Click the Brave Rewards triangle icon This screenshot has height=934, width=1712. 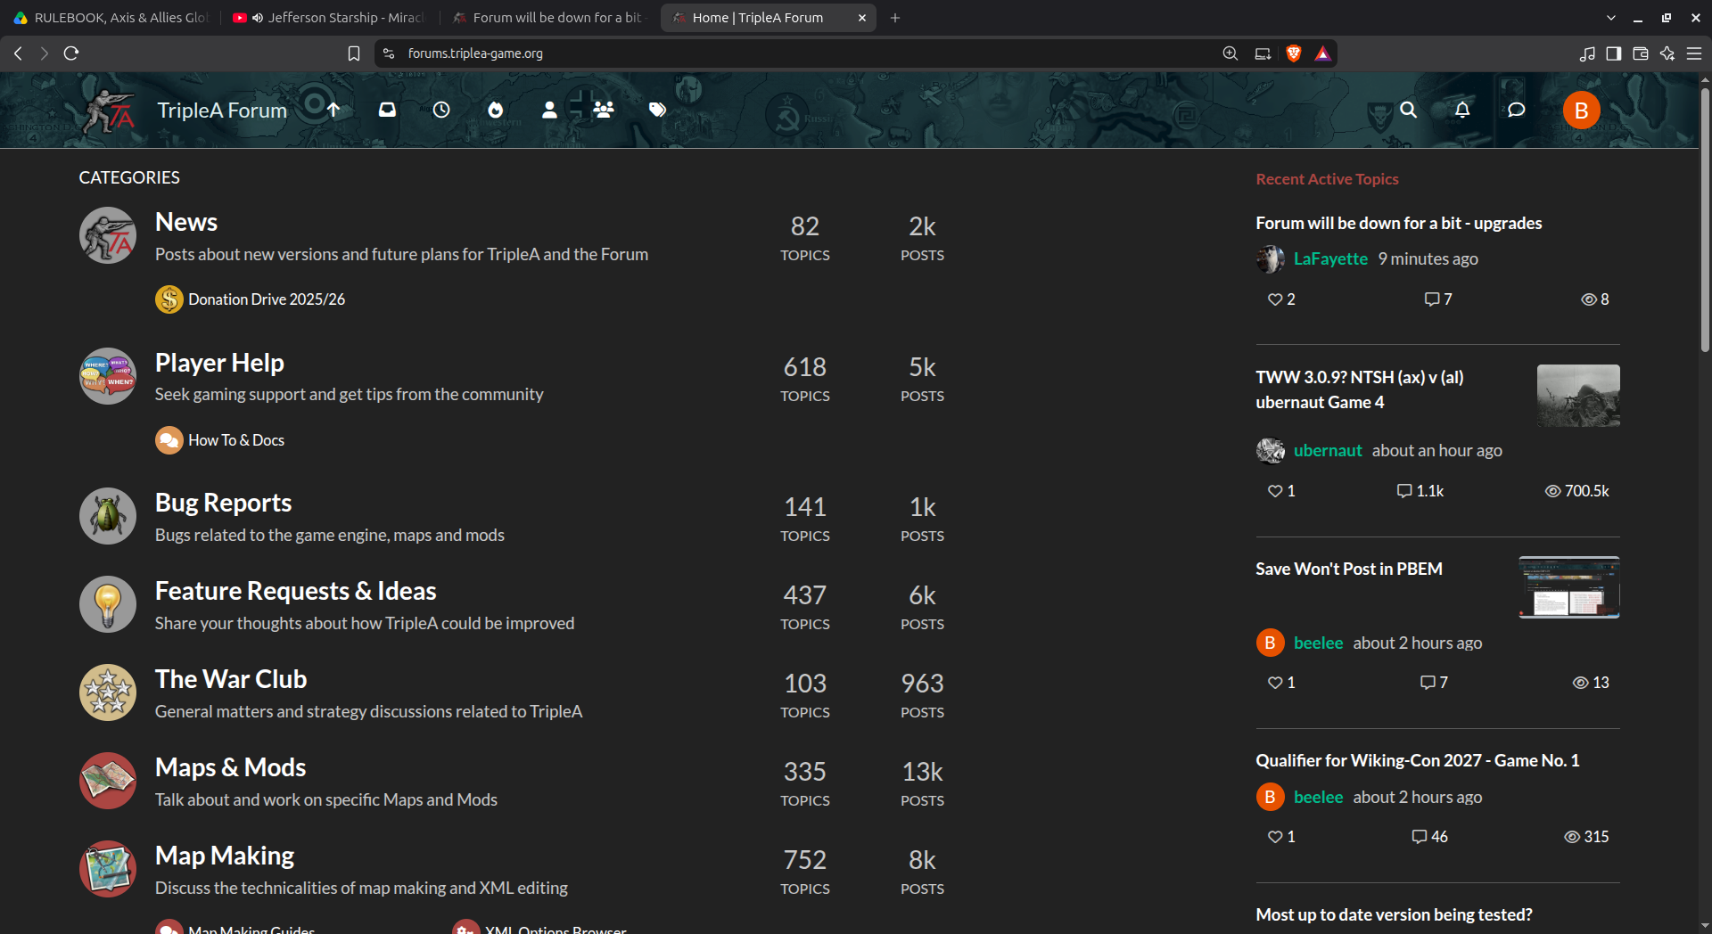[1322, 53]
